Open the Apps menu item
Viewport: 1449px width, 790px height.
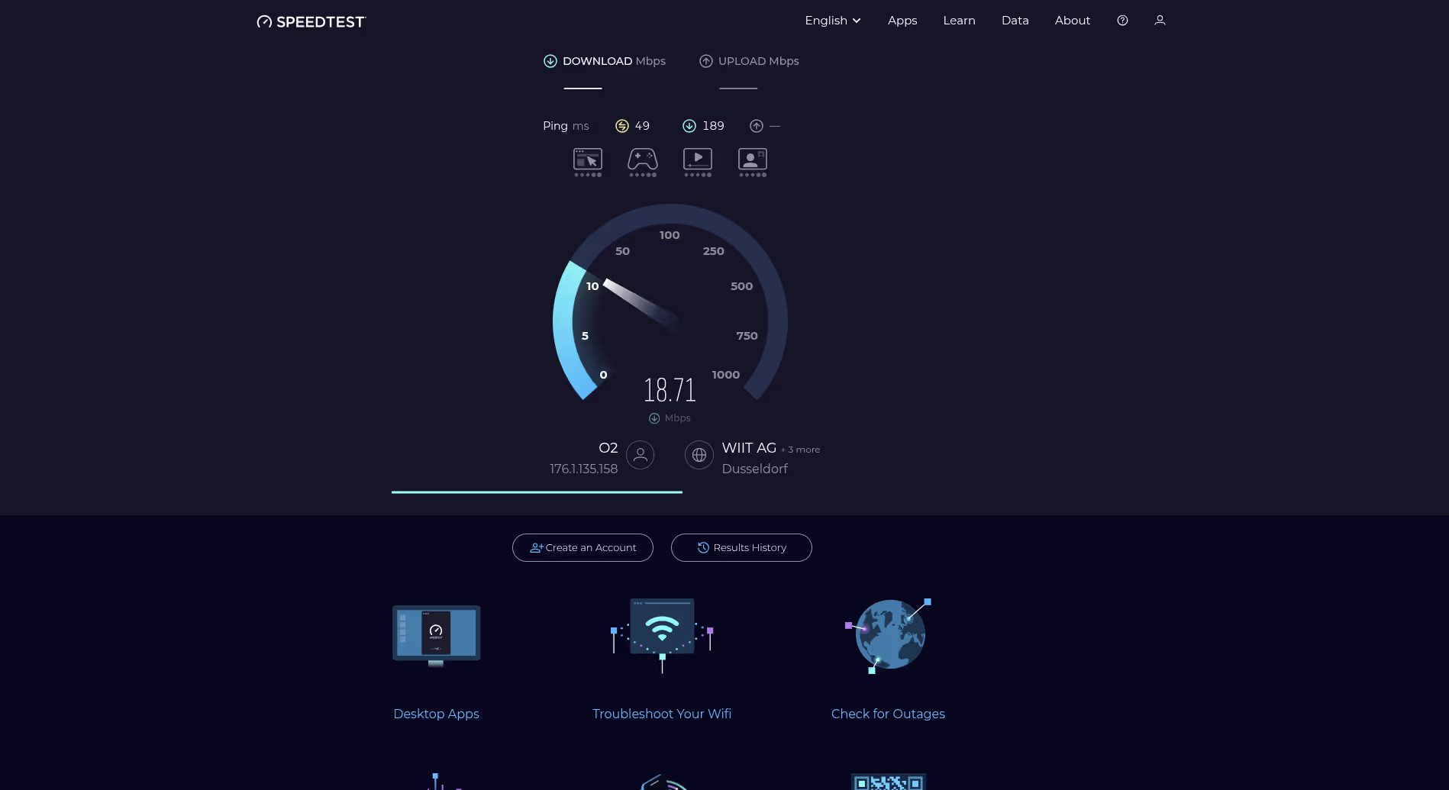pos(902,20)
